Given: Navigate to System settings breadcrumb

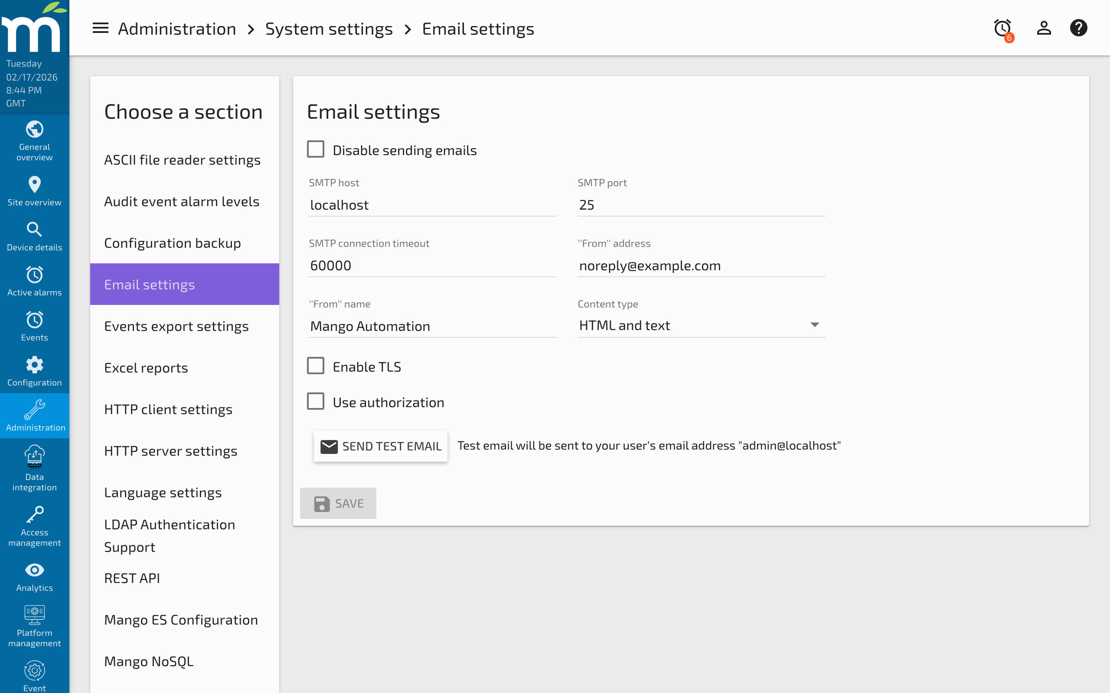Looking at the screenshot, I should point(329,28).
